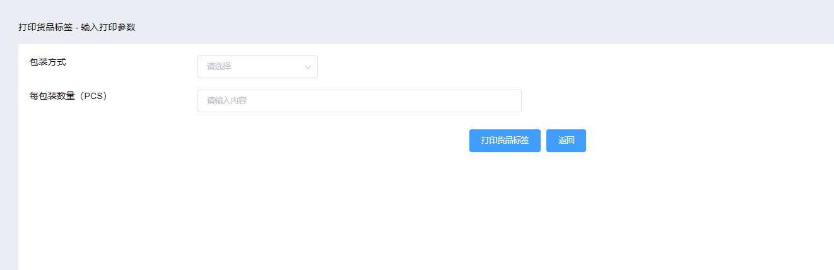This screenshot has width=834, height=270.
Task: Click the chevron arrow in 请选择 box
Action: (308, 67)
